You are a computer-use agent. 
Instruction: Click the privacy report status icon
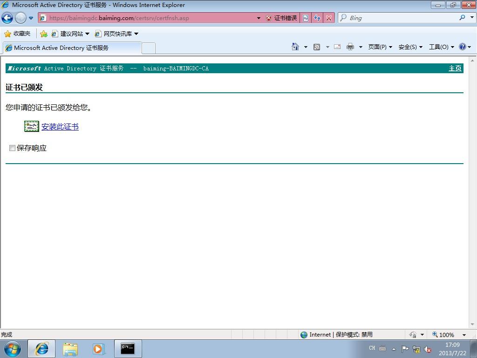pos(413,335)
